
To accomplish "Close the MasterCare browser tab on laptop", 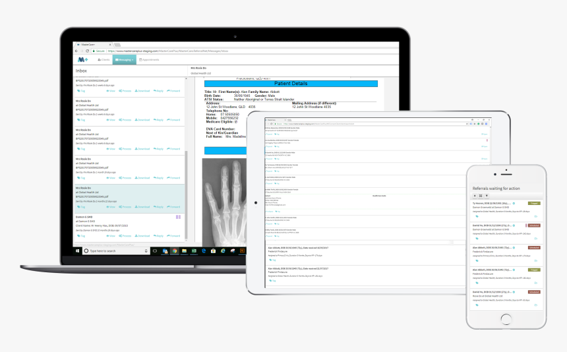I will (x=110, y=45).
